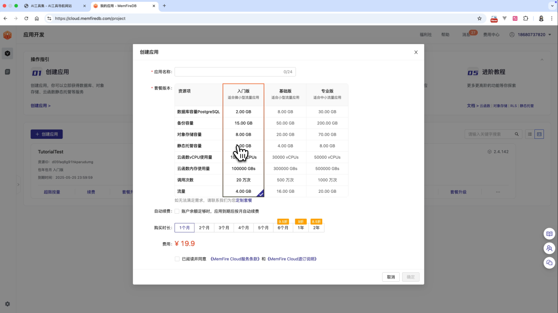Bookmark this page with star icon

pos(479,19)
